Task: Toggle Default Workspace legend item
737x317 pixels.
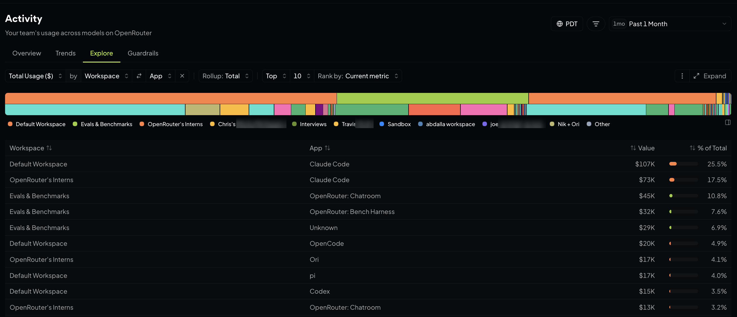Action: point(37,124)
